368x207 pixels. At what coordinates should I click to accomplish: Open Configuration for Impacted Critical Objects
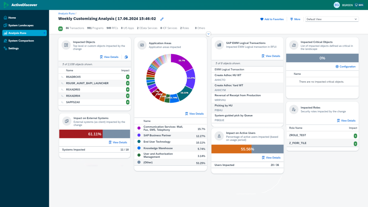345,66
